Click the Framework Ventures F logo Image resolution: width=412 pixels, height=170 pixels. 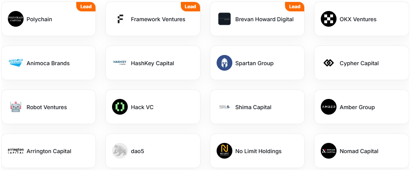[120, 19]
